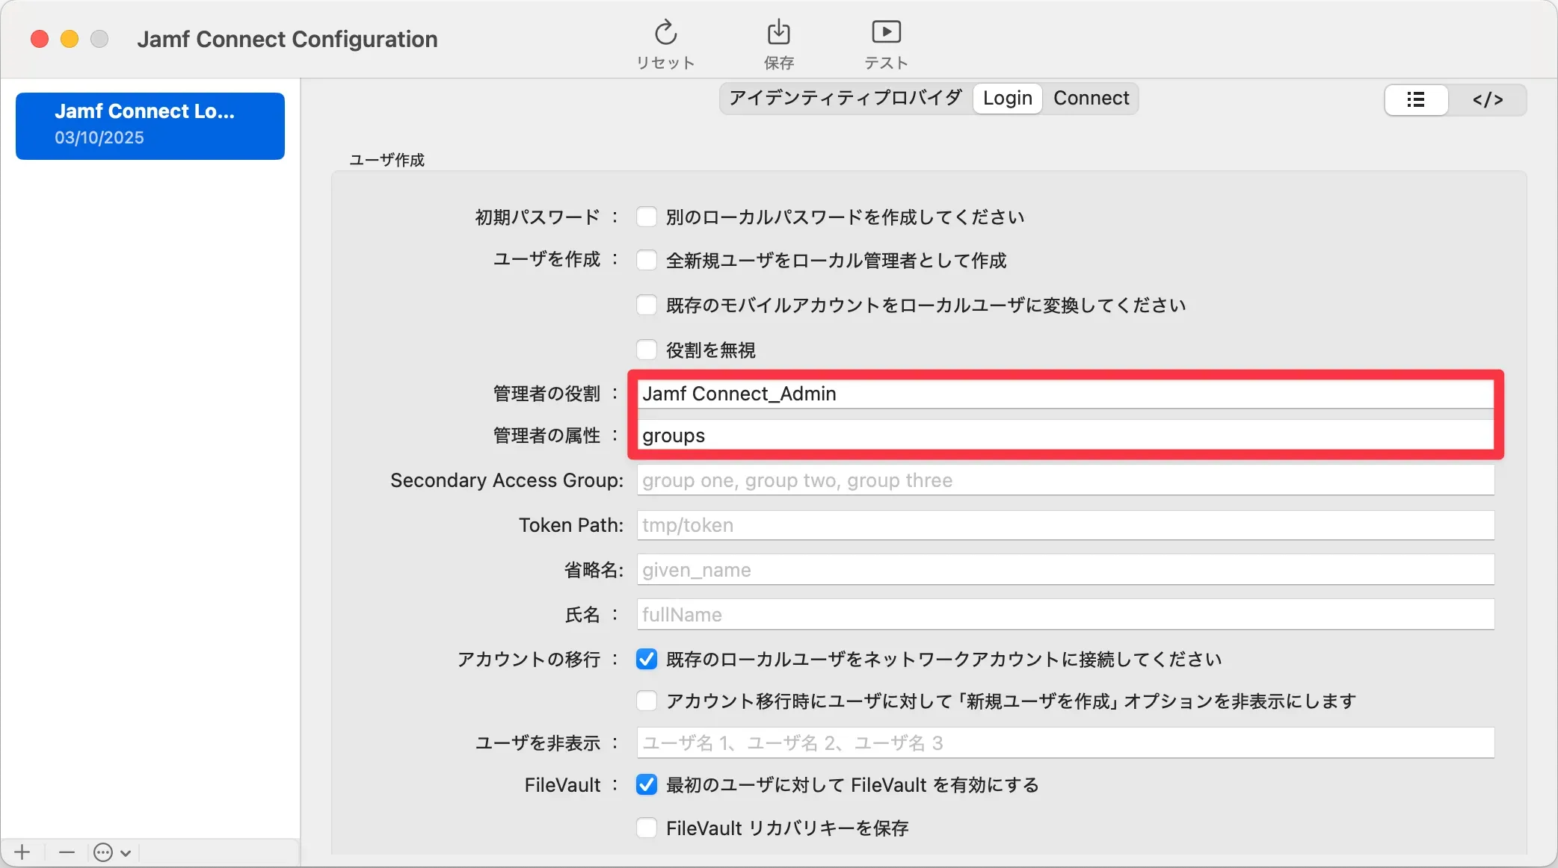Enable 別のローカルパスワードを作成 checkbox
The width and height of the screenshot is (1558, 868).
click(x=646, y=217)
